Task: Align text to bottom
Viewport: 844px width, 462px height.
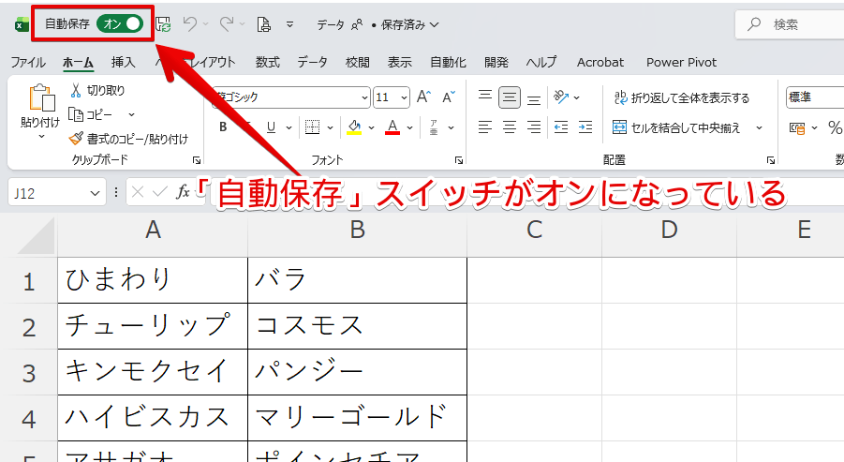Action: tap(533, 97)
